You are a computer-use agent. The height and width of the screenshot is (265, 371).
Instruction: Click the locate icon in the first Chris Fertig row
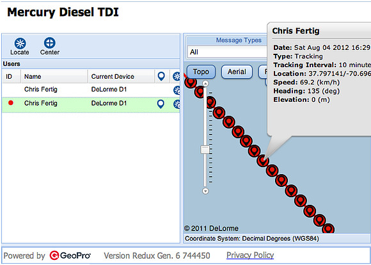(x=177, y=90)
